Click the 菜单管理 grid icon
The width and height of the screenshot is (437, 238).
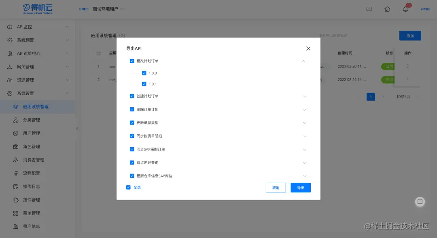click(x=16, y=213)
